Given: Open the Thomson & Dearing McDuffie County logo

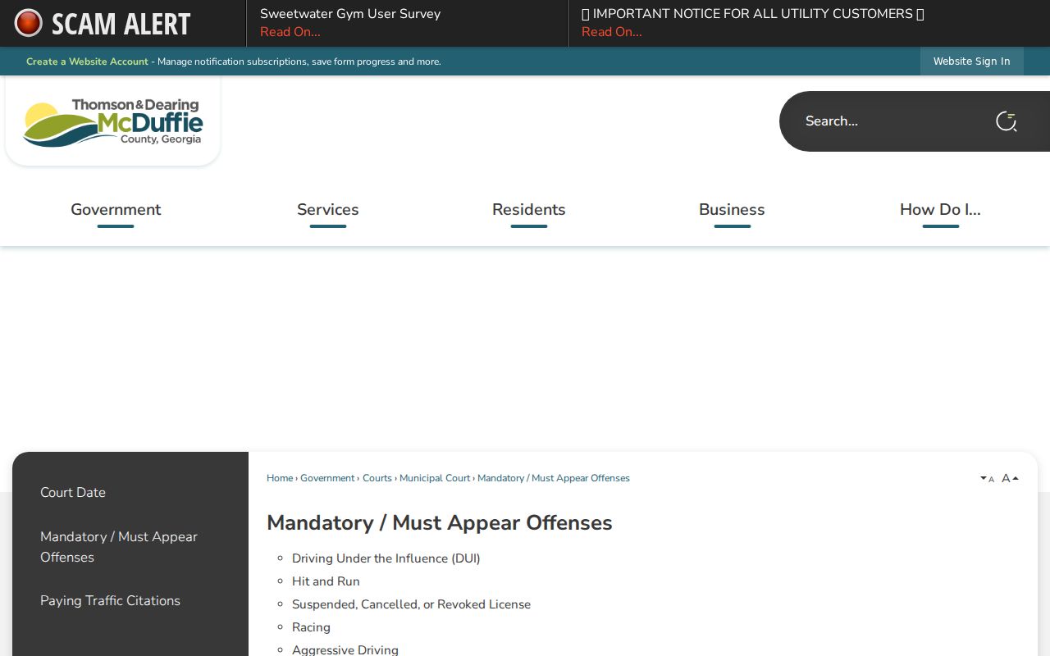Looking at the screenshot, I should [x=113, y=122].
